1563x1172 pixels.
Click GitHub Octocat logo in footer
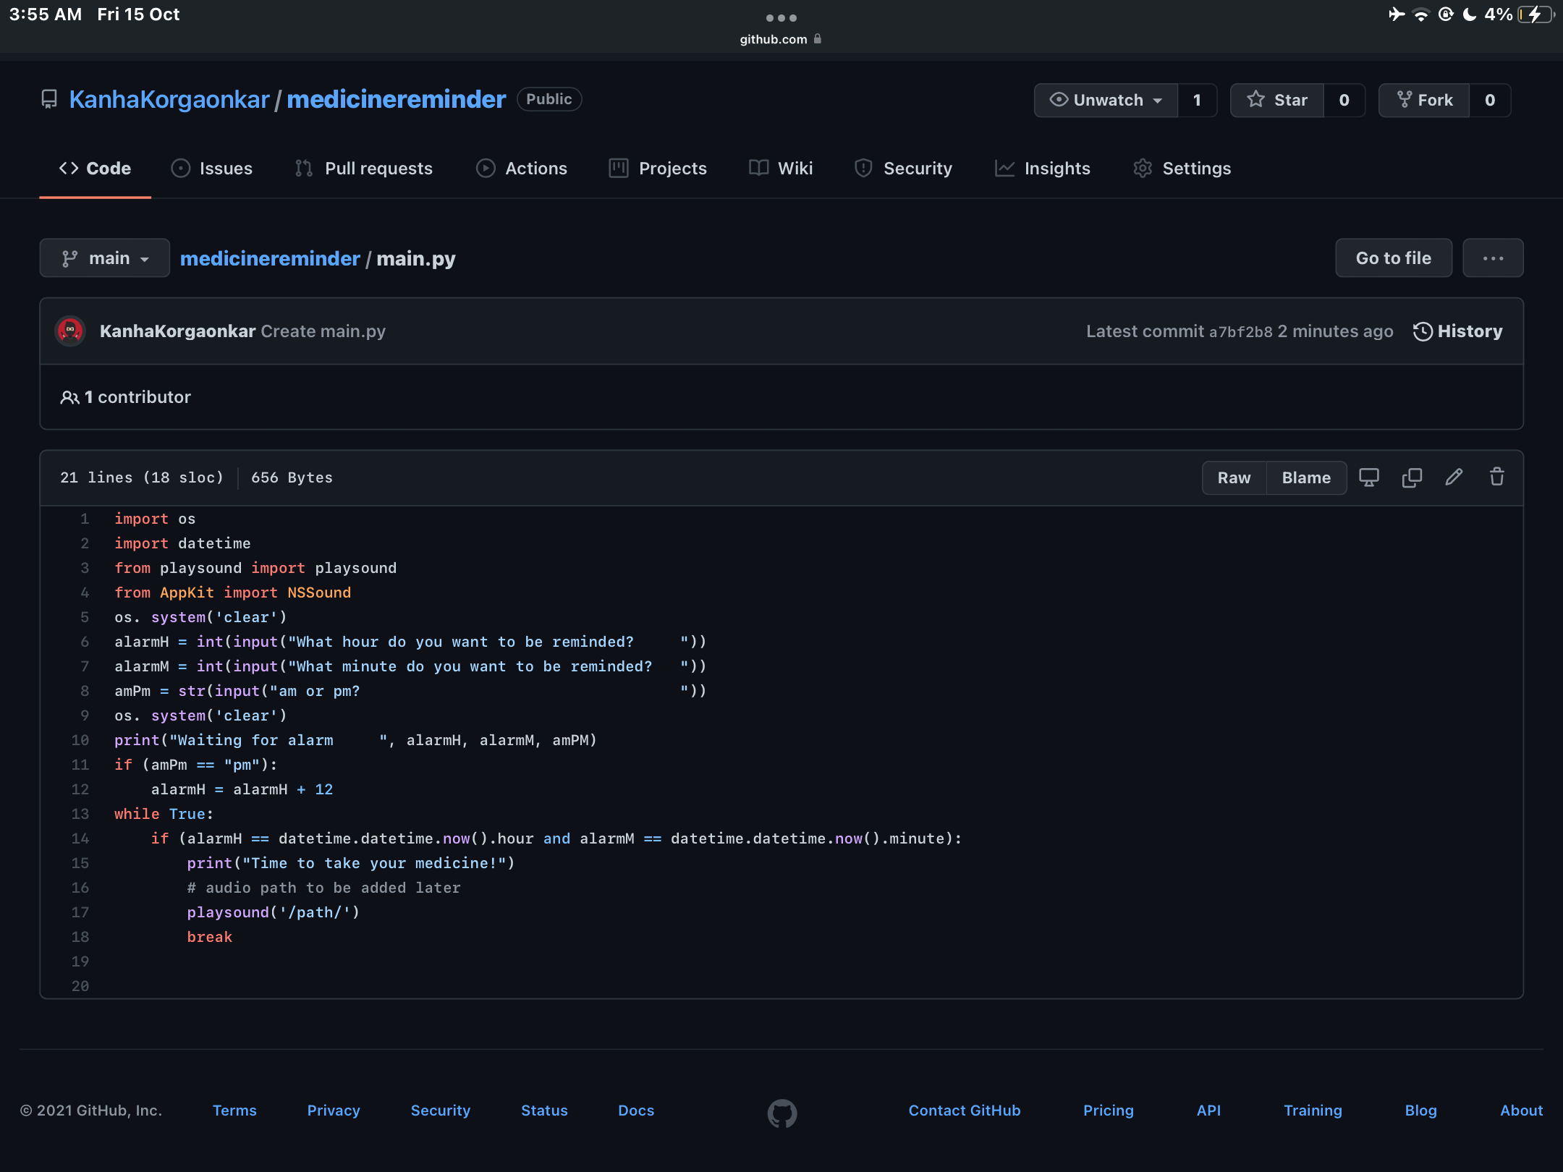[781, 1113]
